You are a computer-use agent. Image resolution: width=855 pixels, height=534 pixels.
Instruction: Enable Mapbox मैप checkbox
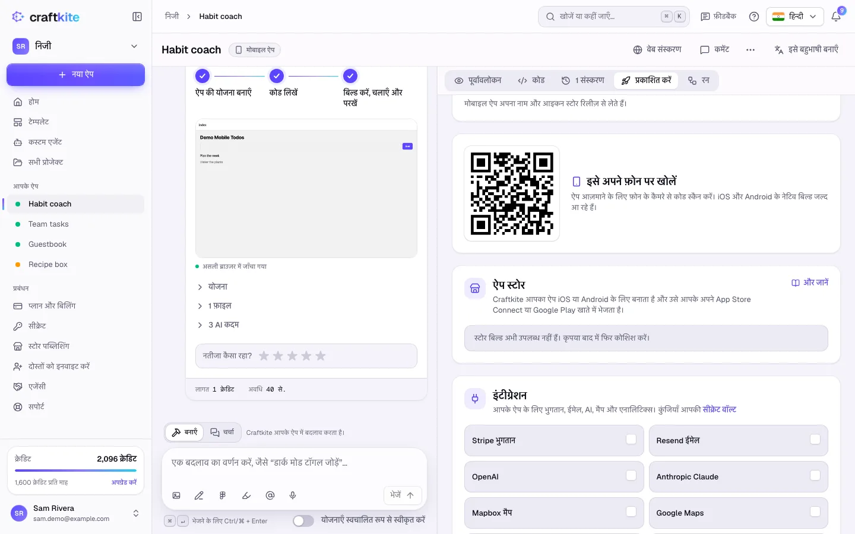coord(631,512)
